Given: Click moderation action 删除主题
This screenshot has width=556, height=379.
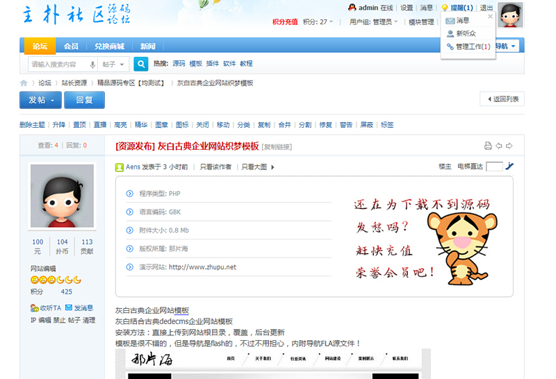Looking at the screenshot, I should [x=32, y=125].
